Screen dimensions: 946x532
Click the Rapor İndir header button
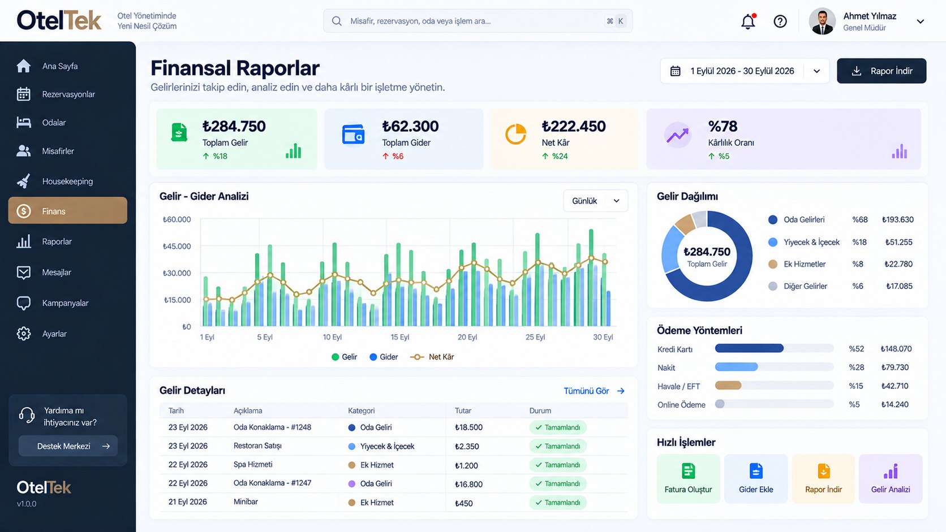coord(881,71)
